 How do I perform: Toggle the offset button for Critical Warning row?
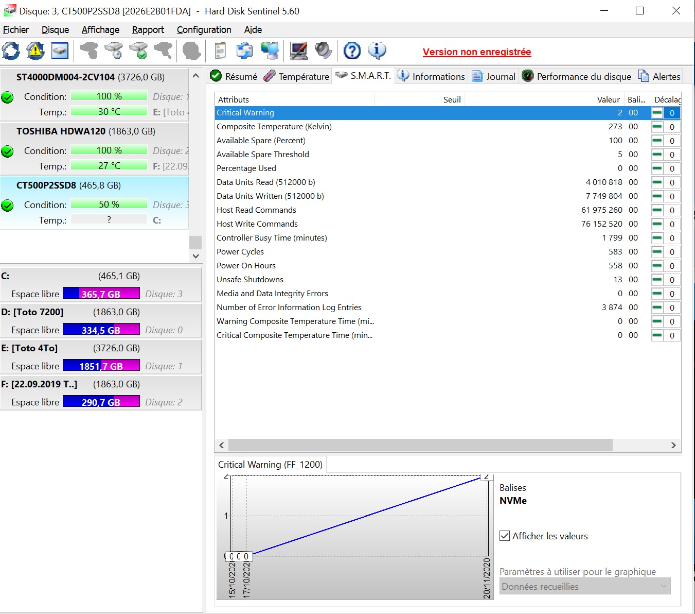click(657, 113)
